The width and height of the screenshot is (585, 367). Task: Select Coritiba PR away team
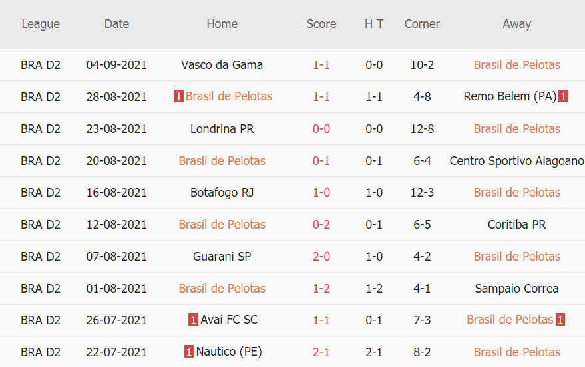point(516,225)
